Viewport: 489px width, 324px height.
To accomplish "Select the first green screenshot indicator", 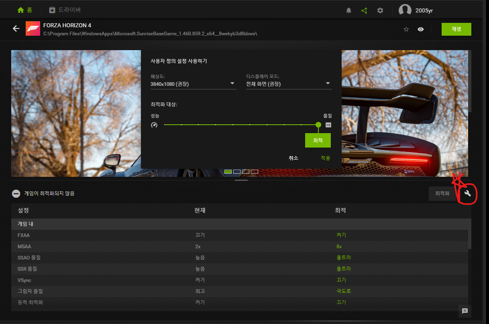I will coord(228,172).
